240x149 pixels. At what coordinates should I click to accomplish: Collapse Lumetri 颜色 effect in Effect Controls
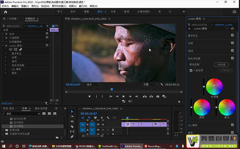(x=3, y=45)
